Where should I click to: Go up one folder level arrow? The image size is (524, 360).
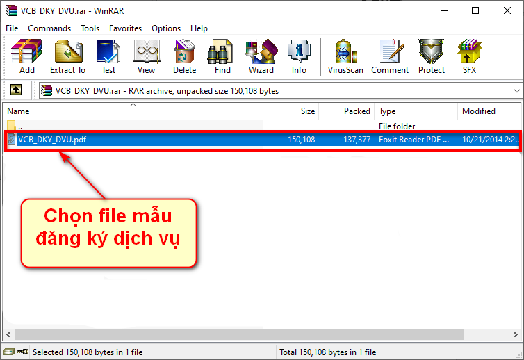point(16,90)
